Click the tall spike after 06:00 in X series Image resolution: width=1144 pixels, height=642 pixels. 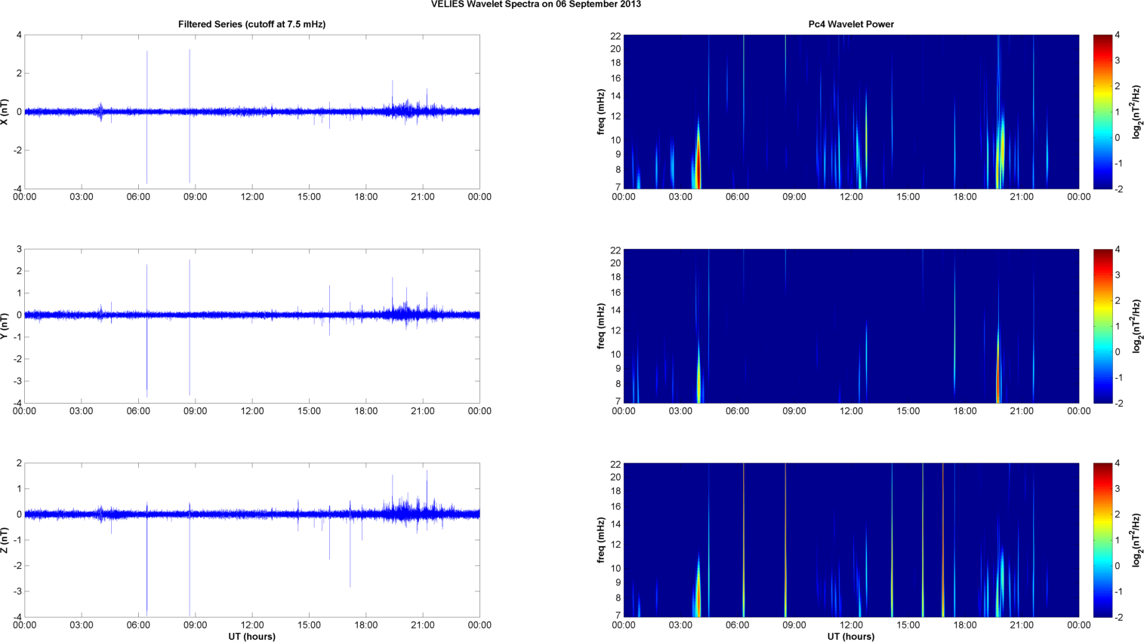pos(147,75)
